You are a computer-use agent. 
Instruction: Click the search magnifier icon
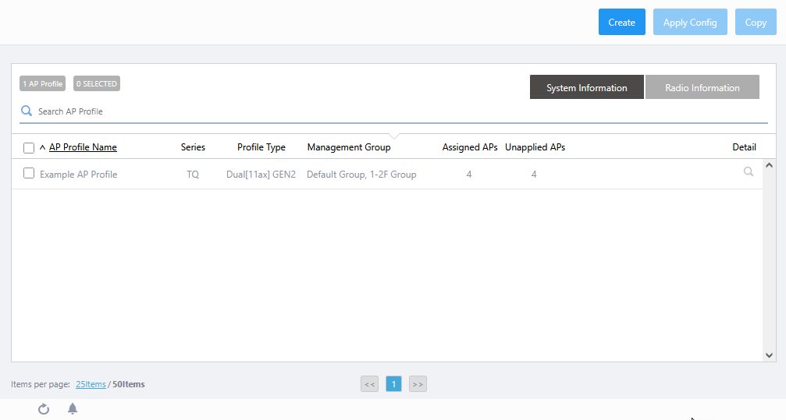pyautogui.click(x=27, y=111)
